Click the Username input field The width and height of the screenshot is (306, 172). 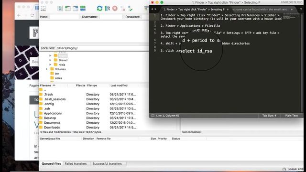coord(111,17)
